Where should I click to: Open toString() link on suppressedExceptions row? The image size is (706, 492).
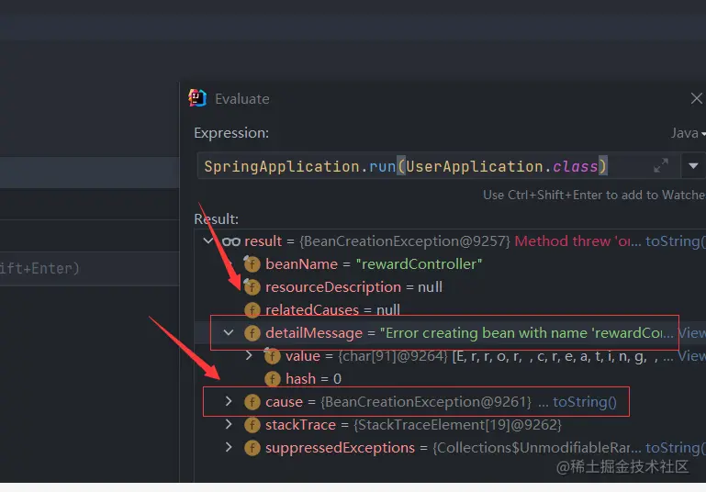675,448
